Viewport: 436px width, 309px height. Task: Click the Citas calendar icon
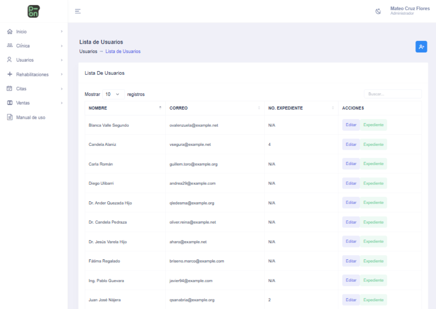pos(10,89)
